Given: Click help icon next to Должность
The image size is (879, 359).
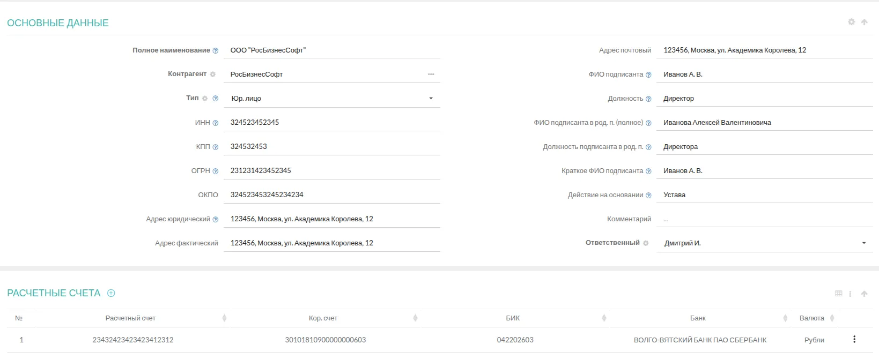Looking at the screenshot, I should tap(648, 99).
